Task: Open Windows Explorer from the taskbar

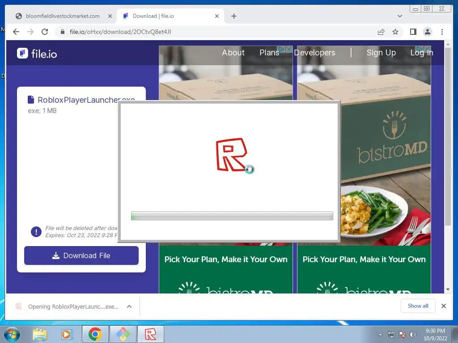Action: (x=39, y=334)
